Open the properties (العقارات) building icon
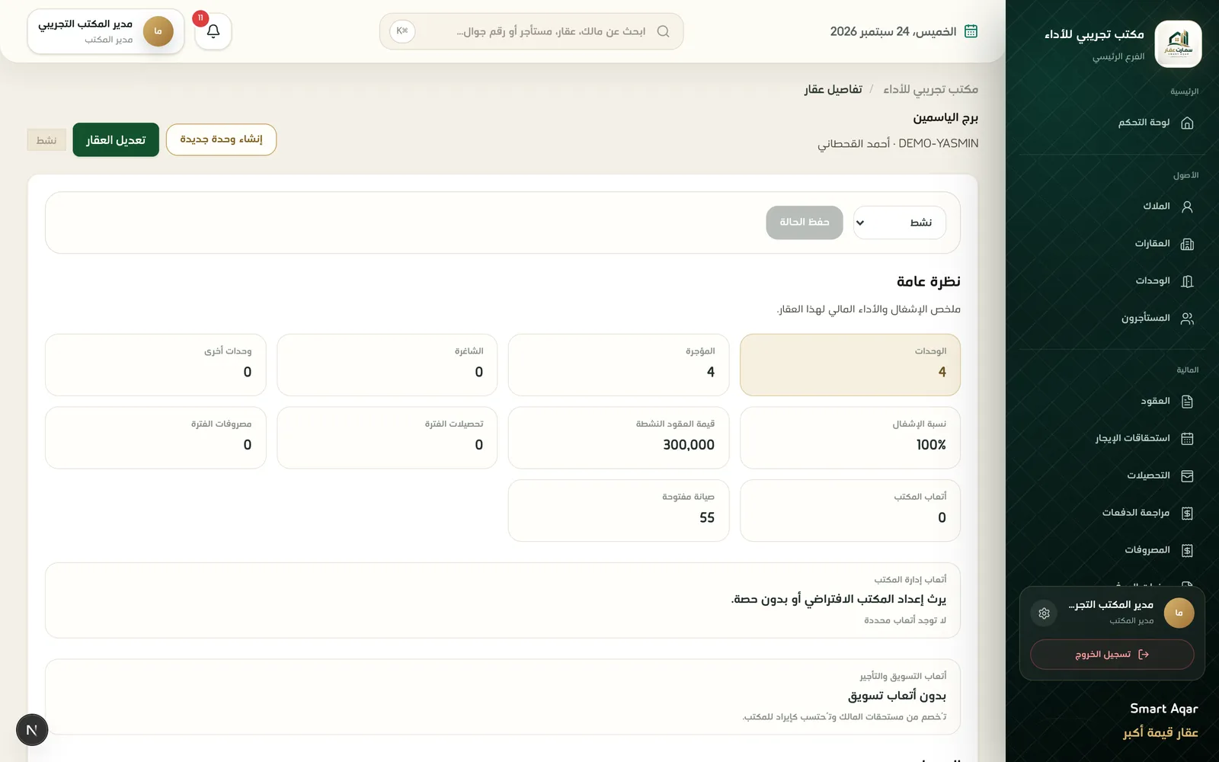This screenshot has height=762, width=1219. pos(1187,244)
